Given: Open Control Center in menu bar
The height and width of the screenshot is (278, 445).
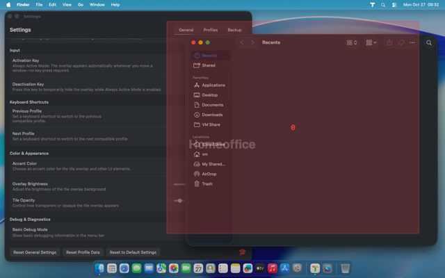Looking at the screenshot, I should 394,5.
